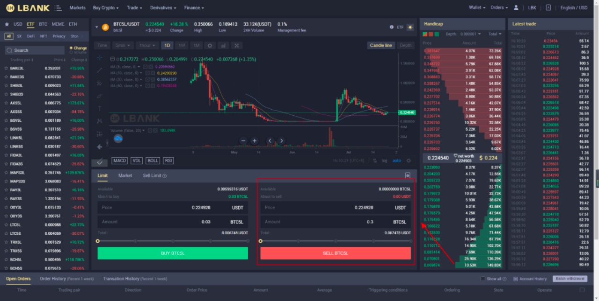Viewport: 599px width, 301px height.
Task: Open the user account profile icon
Action: click(x=516, y=7)
